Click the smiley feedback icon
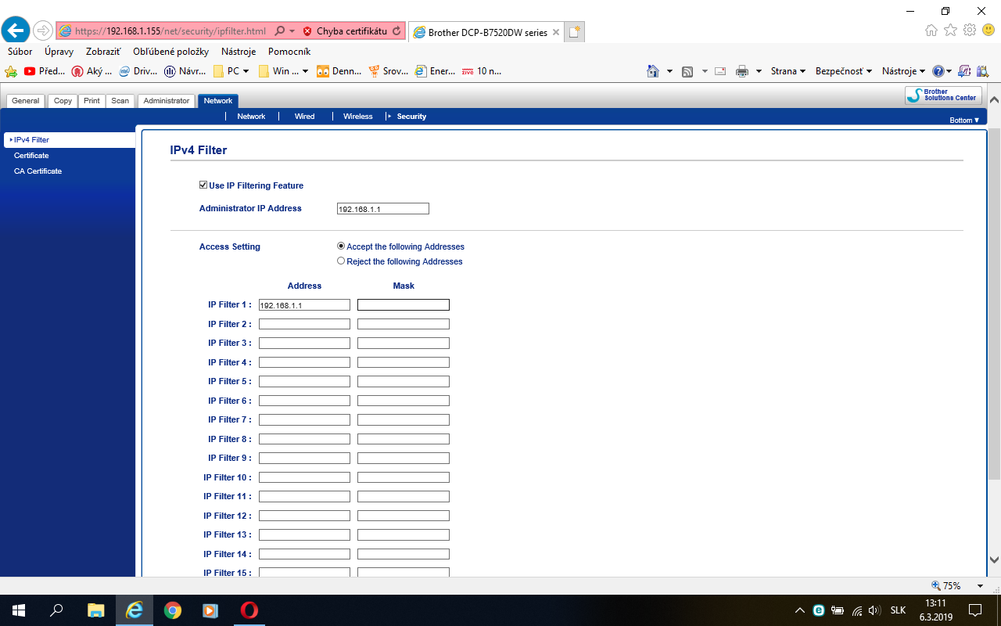This screenshot has width=1001, height=626. click(988, 30)
